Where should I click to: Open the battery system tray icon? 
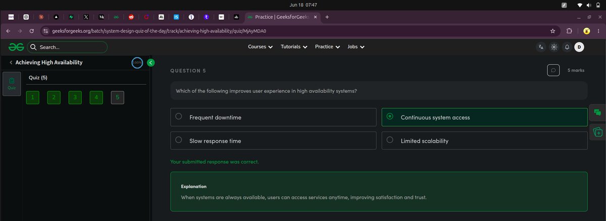598,5
